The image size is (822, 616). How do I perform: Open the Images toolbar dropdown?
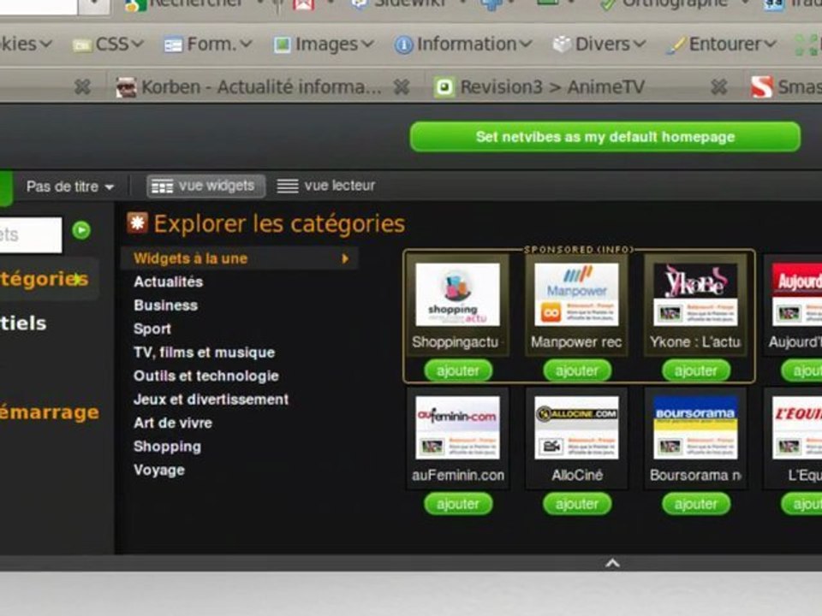[x=324, y=44]
